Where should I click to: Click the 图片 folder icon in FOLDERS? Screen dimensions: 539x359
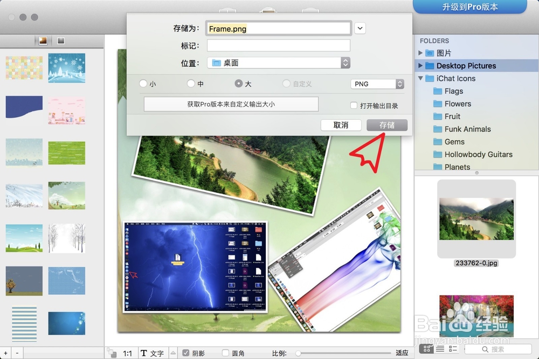coord(430,53)
